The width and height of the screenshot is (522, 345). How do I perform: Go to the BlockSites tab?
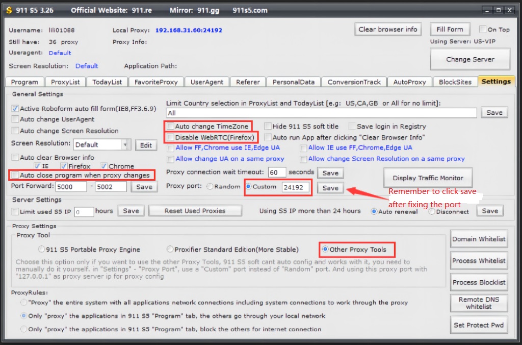tap(455, 82)
